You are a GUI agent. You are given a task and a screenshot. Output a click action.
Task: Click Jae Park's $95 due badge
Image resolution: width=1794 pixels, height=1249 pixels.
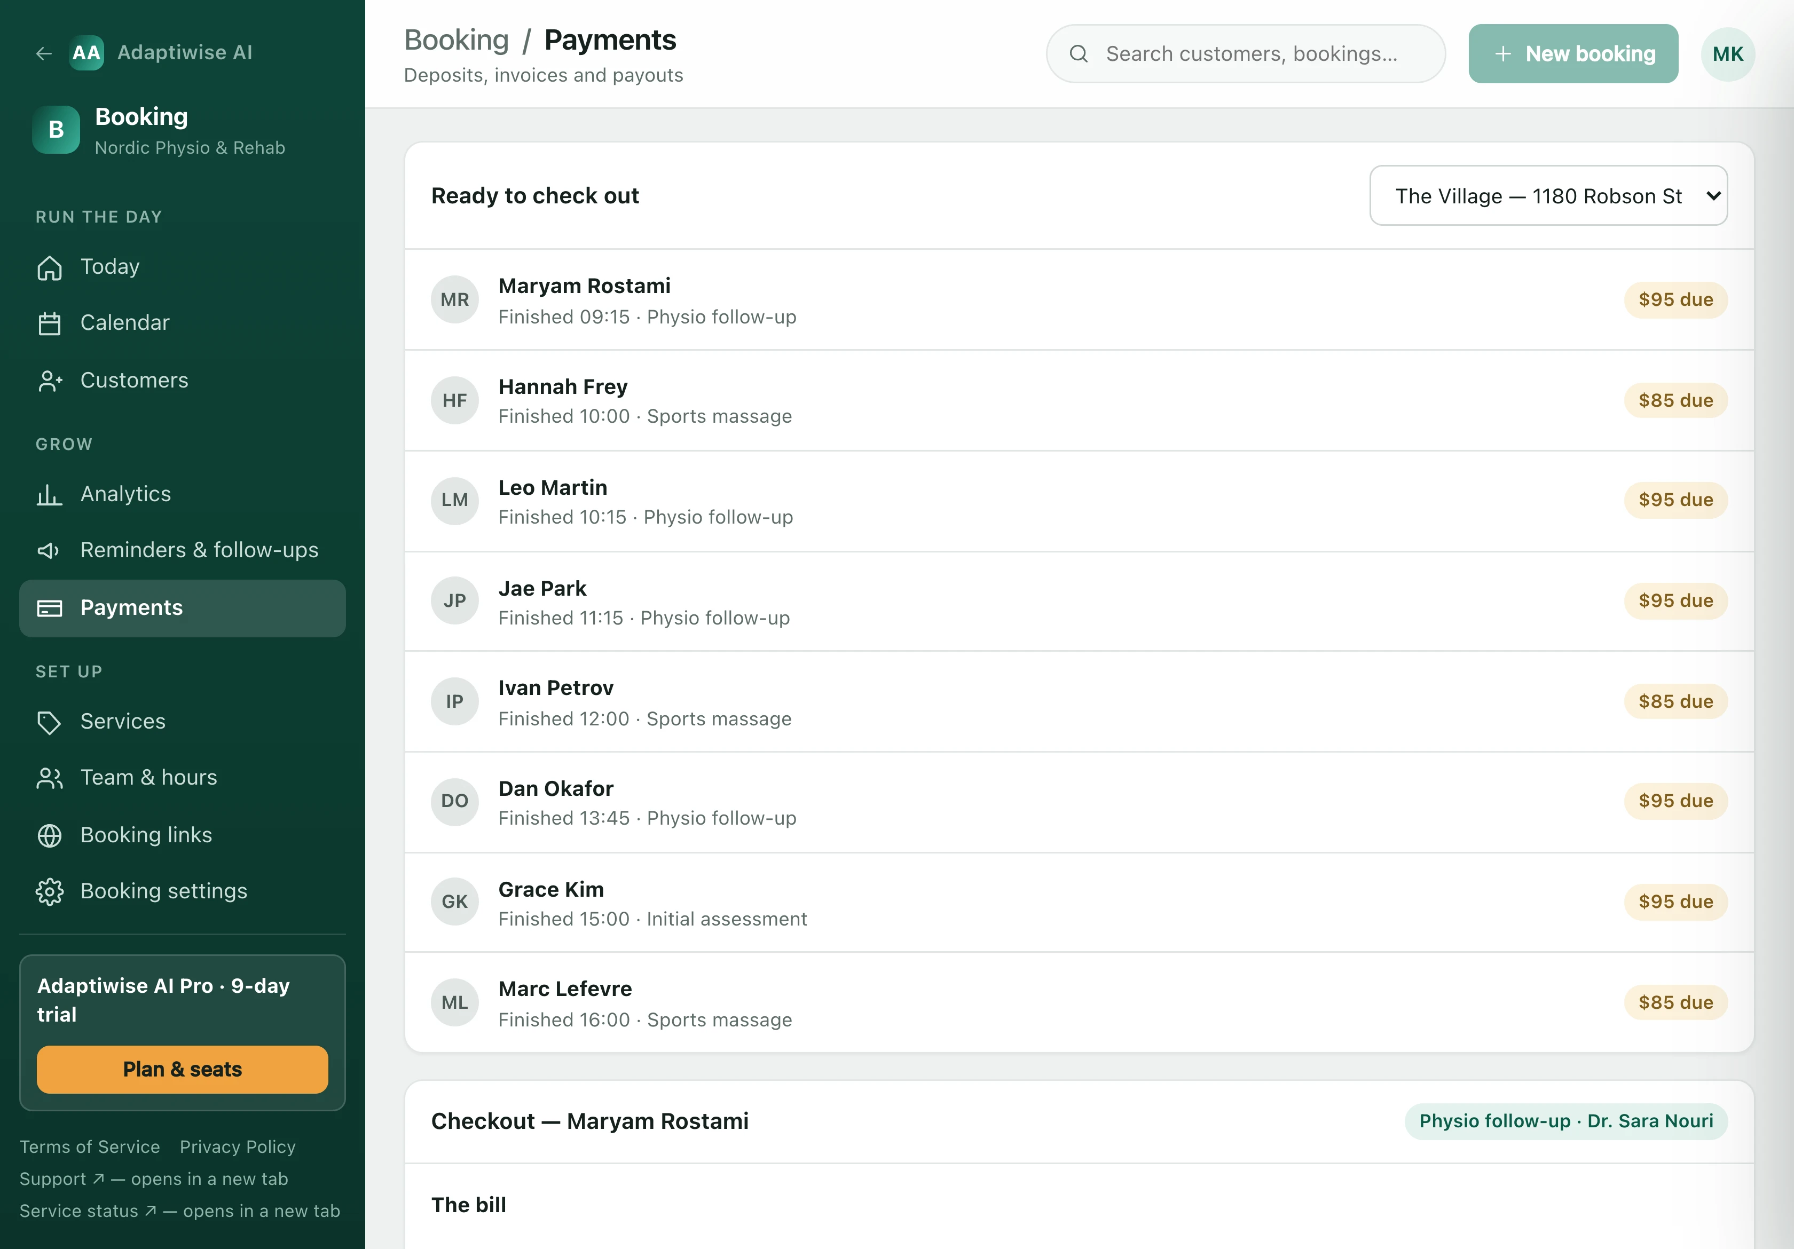[1675, 600]
